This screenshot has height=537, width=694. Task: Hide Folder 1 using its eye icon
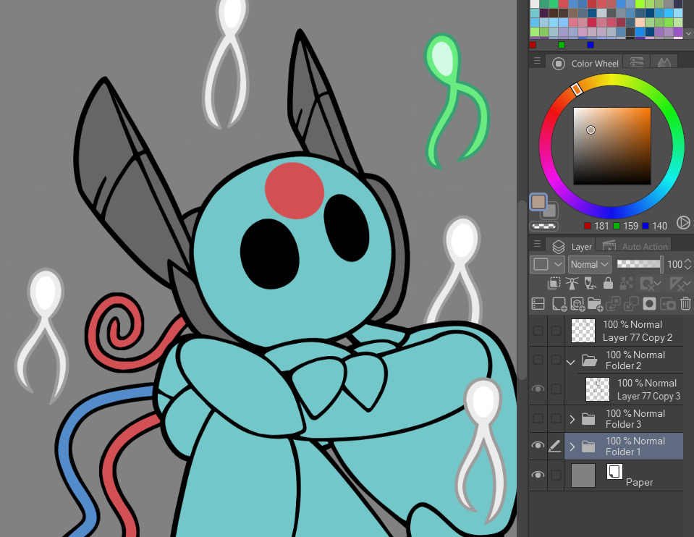(x=538, y=446)
